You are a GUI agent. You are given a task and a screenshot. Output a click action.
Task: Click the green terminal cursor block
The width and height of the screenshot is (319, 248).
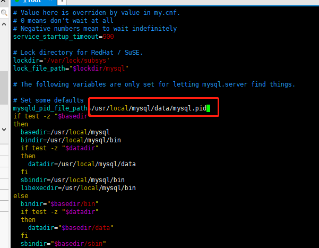tap(208, 108)
